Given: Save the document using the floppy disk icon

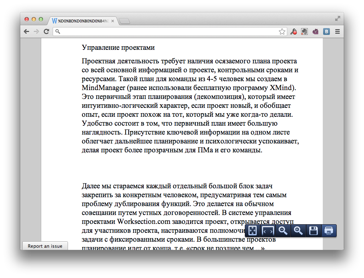Looking at the screenshot, I should click(x=313, y=231).
